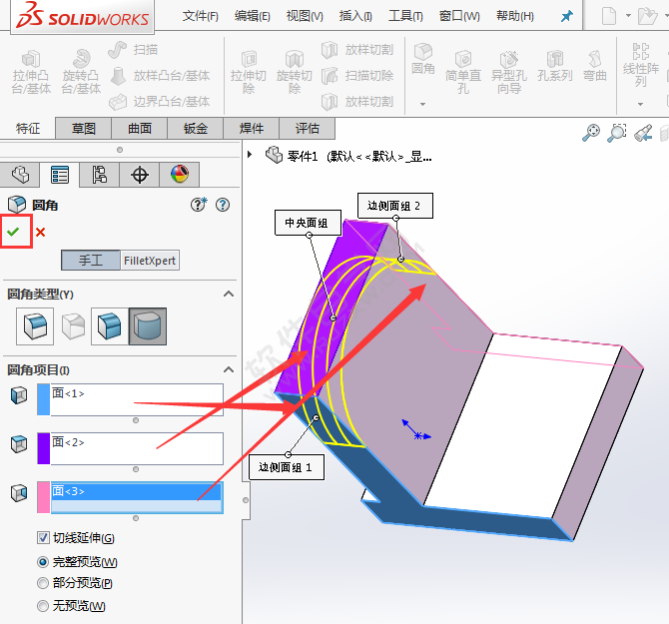The width and height of the screenshot is (669, 624).
Task: Click the 面<2> center face set box
Action: 137,448
